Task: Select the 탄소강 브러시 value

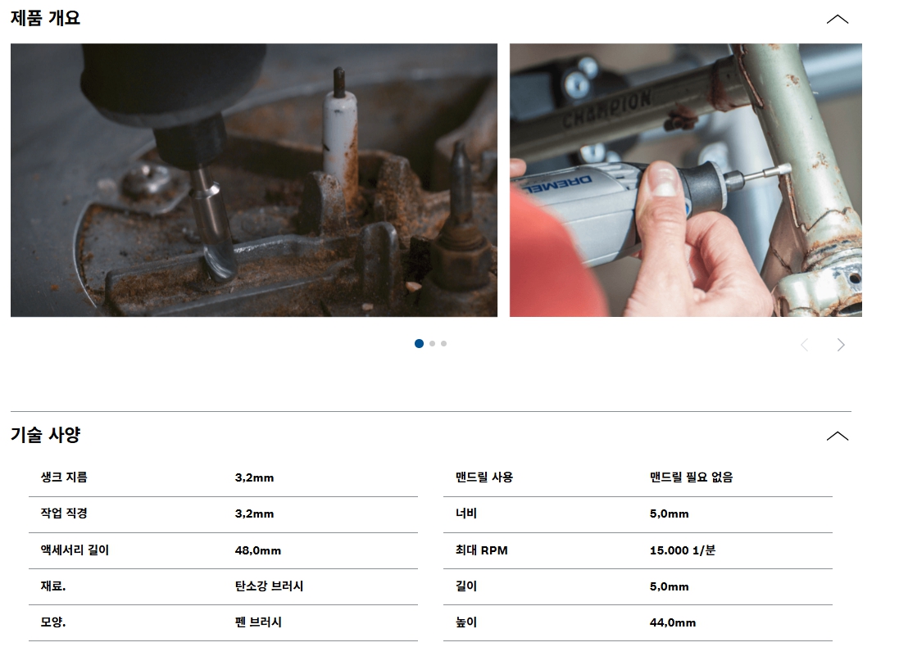Action: 269,586
